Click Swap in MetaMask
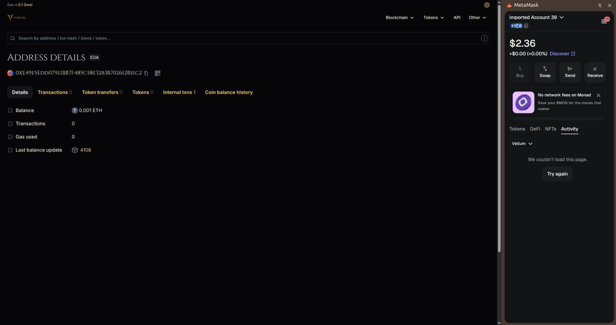The width and height of the screenshot is (616, 325). tap(545, 72)
